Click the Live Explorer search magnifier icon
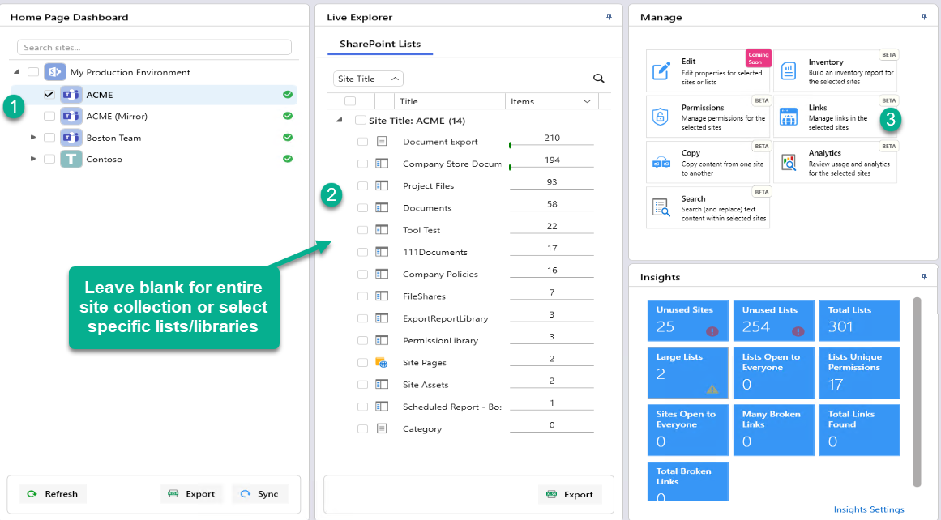 (x=598, y=78)
